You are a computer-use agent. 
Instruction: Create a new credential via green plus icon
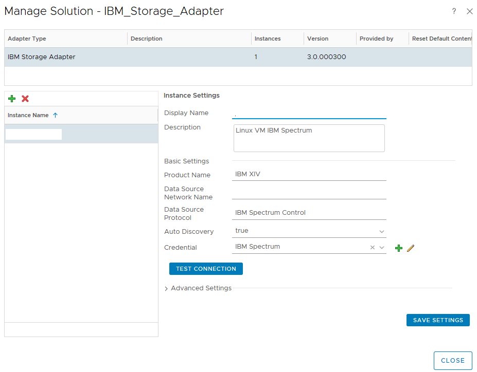(399, 248)
